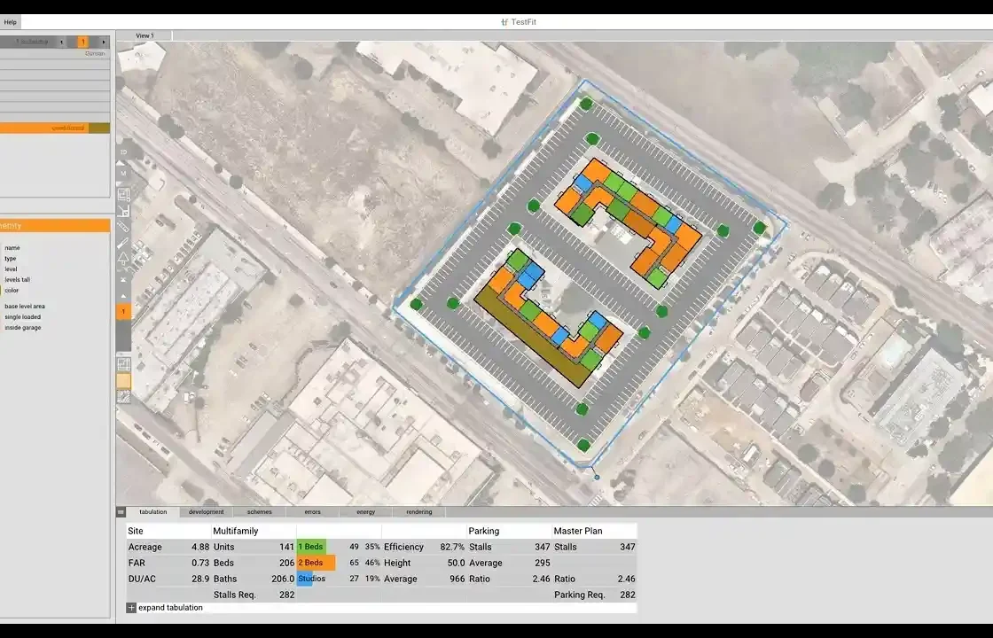Expand the tabulation table
The height and width of the screenshot is (638, 993).
(131, 608)
